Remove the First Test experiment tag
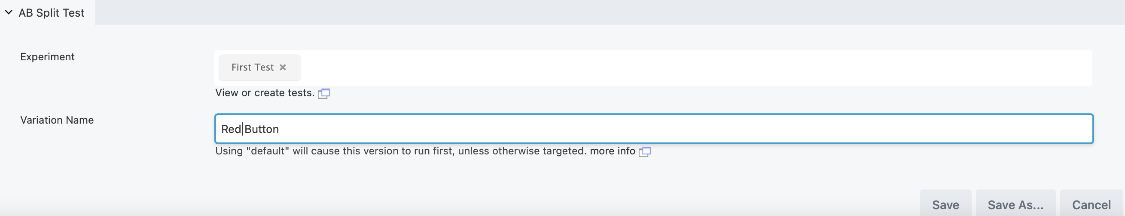 [283, 67]
